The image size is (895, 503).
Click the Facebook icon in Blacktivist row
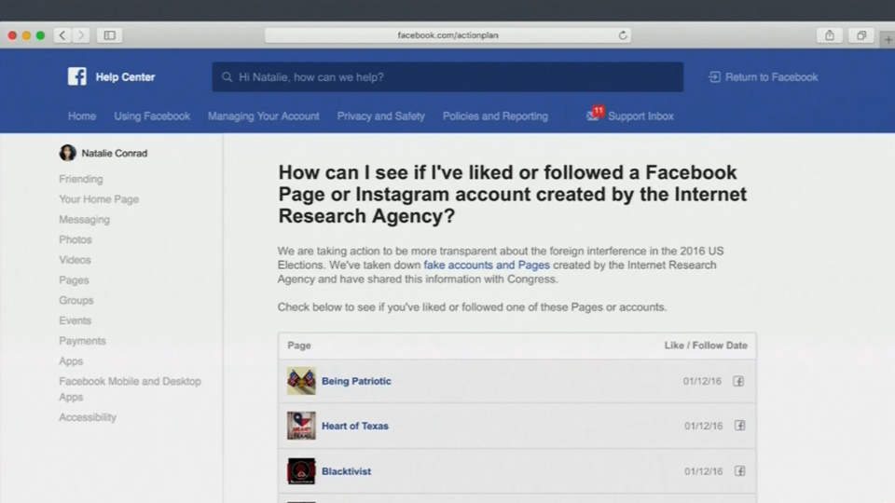739,471
